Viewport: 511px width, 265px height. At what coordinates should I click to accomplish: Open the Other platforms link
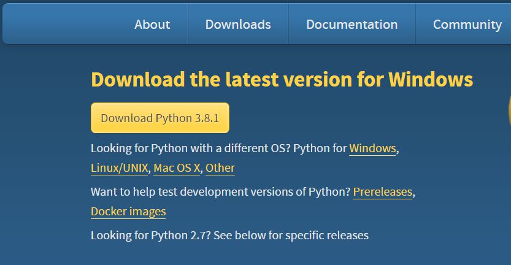point(220,168)
